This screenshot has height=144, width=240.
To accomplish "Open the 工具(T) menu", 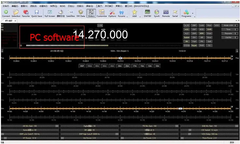I will click(99, 6).
